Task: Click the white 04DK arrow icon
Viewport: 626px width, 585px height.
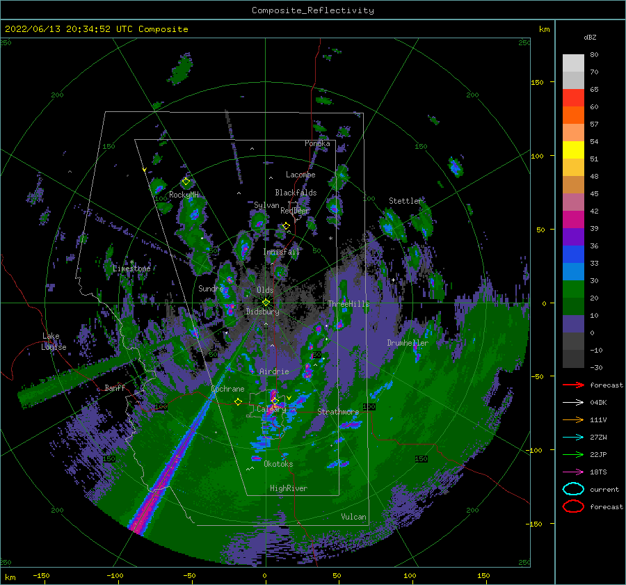Action: [573, 403]
